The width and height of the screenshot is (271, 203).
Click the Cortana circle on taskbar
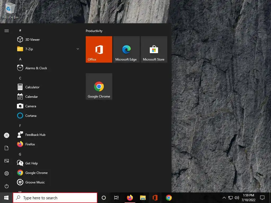(104, 198)
